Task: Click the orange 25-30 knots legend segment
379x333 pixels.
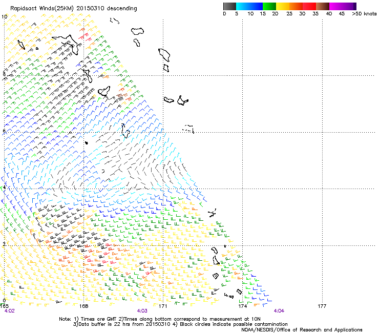Action: [x=296, y=6]
